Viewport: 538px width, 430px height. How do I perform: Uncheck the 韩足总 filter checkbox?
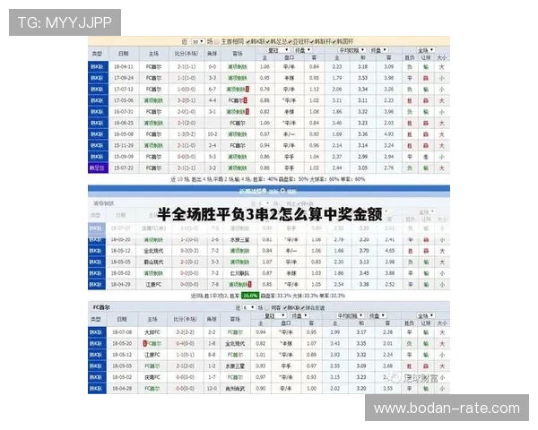(267, 42)
